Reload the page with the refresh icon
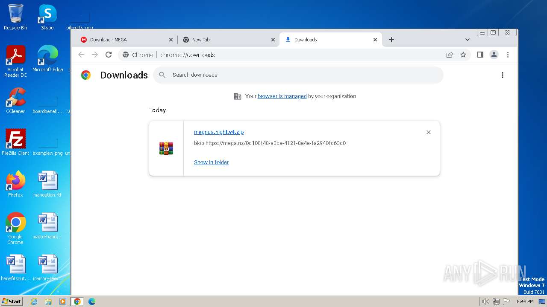Image resolution: width=547 pixels, height=307 pixels. (x=109, y=55)
